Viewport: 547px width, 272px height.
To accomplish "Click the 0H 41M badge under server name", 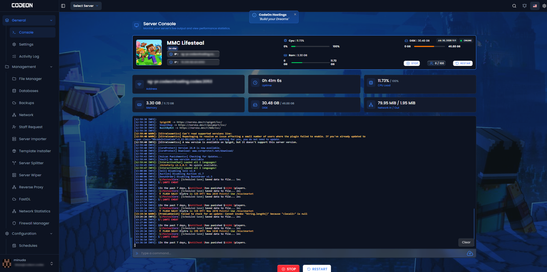I will pyautogui.click(x=172, y=49).
